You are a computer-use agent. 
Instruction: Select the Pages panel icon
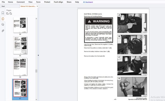coord(3,19)
